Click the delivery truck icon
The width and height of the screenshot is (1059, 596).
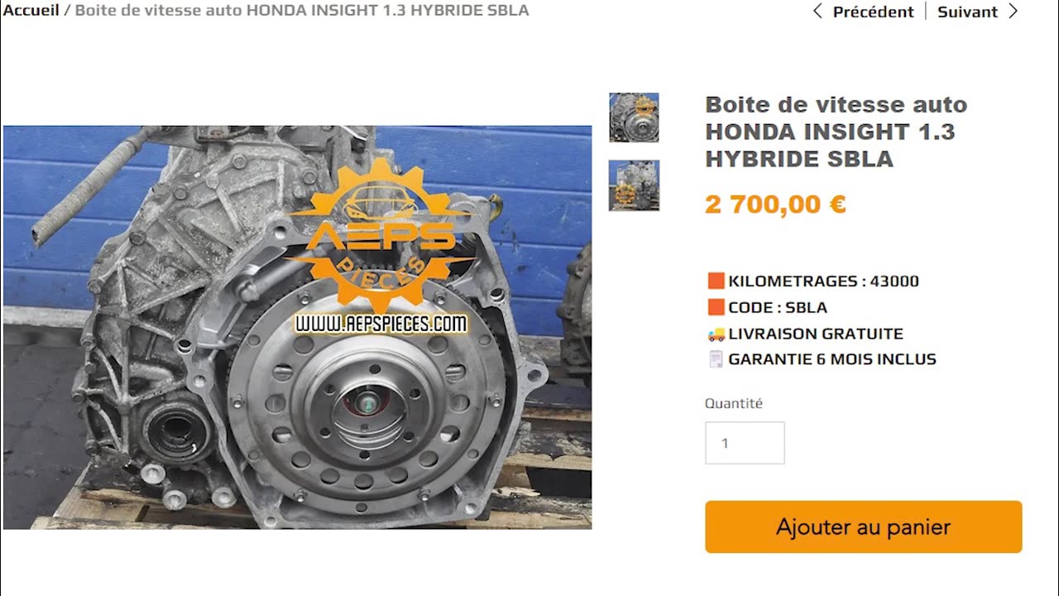click(x=716, y=334)
